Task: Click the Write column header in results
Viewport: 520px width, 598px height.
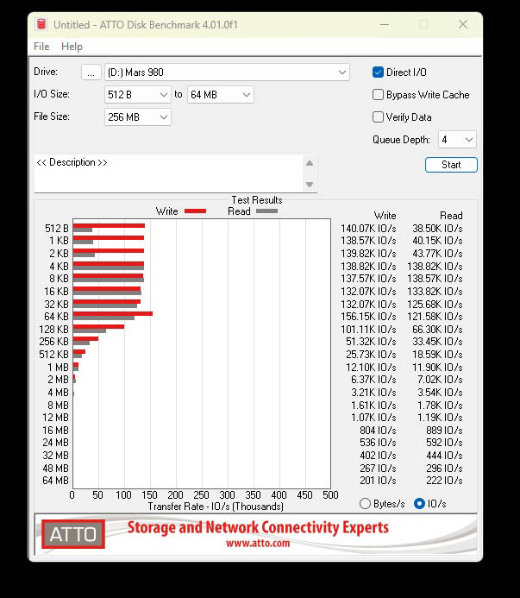Action: click(385, 216)
